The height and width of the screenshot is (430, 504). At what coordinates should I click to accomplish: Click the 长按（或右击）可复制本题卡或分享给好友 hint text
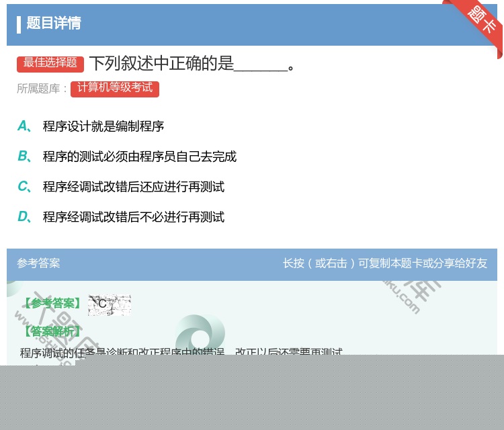coord(385,263)
